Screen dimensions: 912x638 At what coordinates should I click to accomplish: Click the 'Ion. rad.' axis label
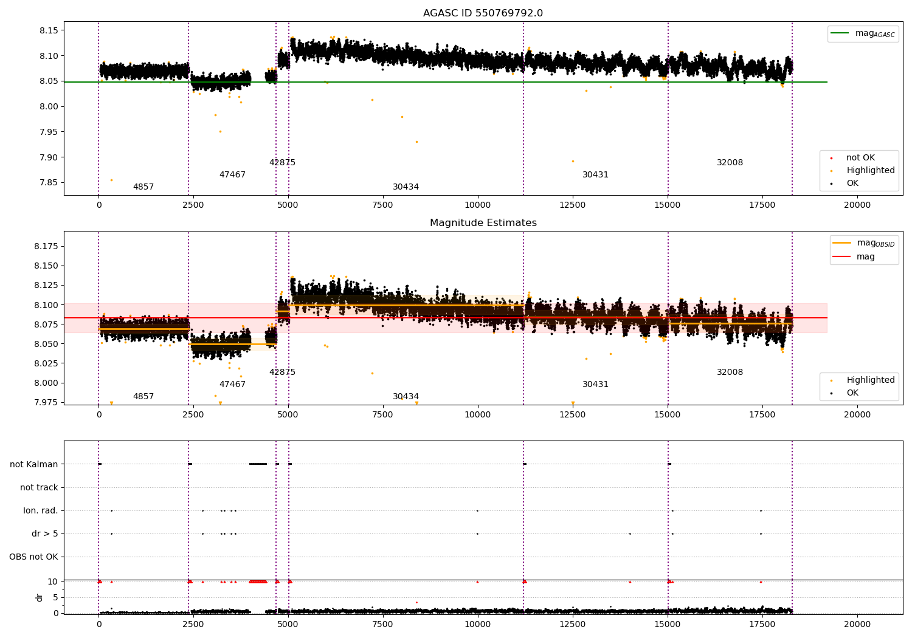41,511
